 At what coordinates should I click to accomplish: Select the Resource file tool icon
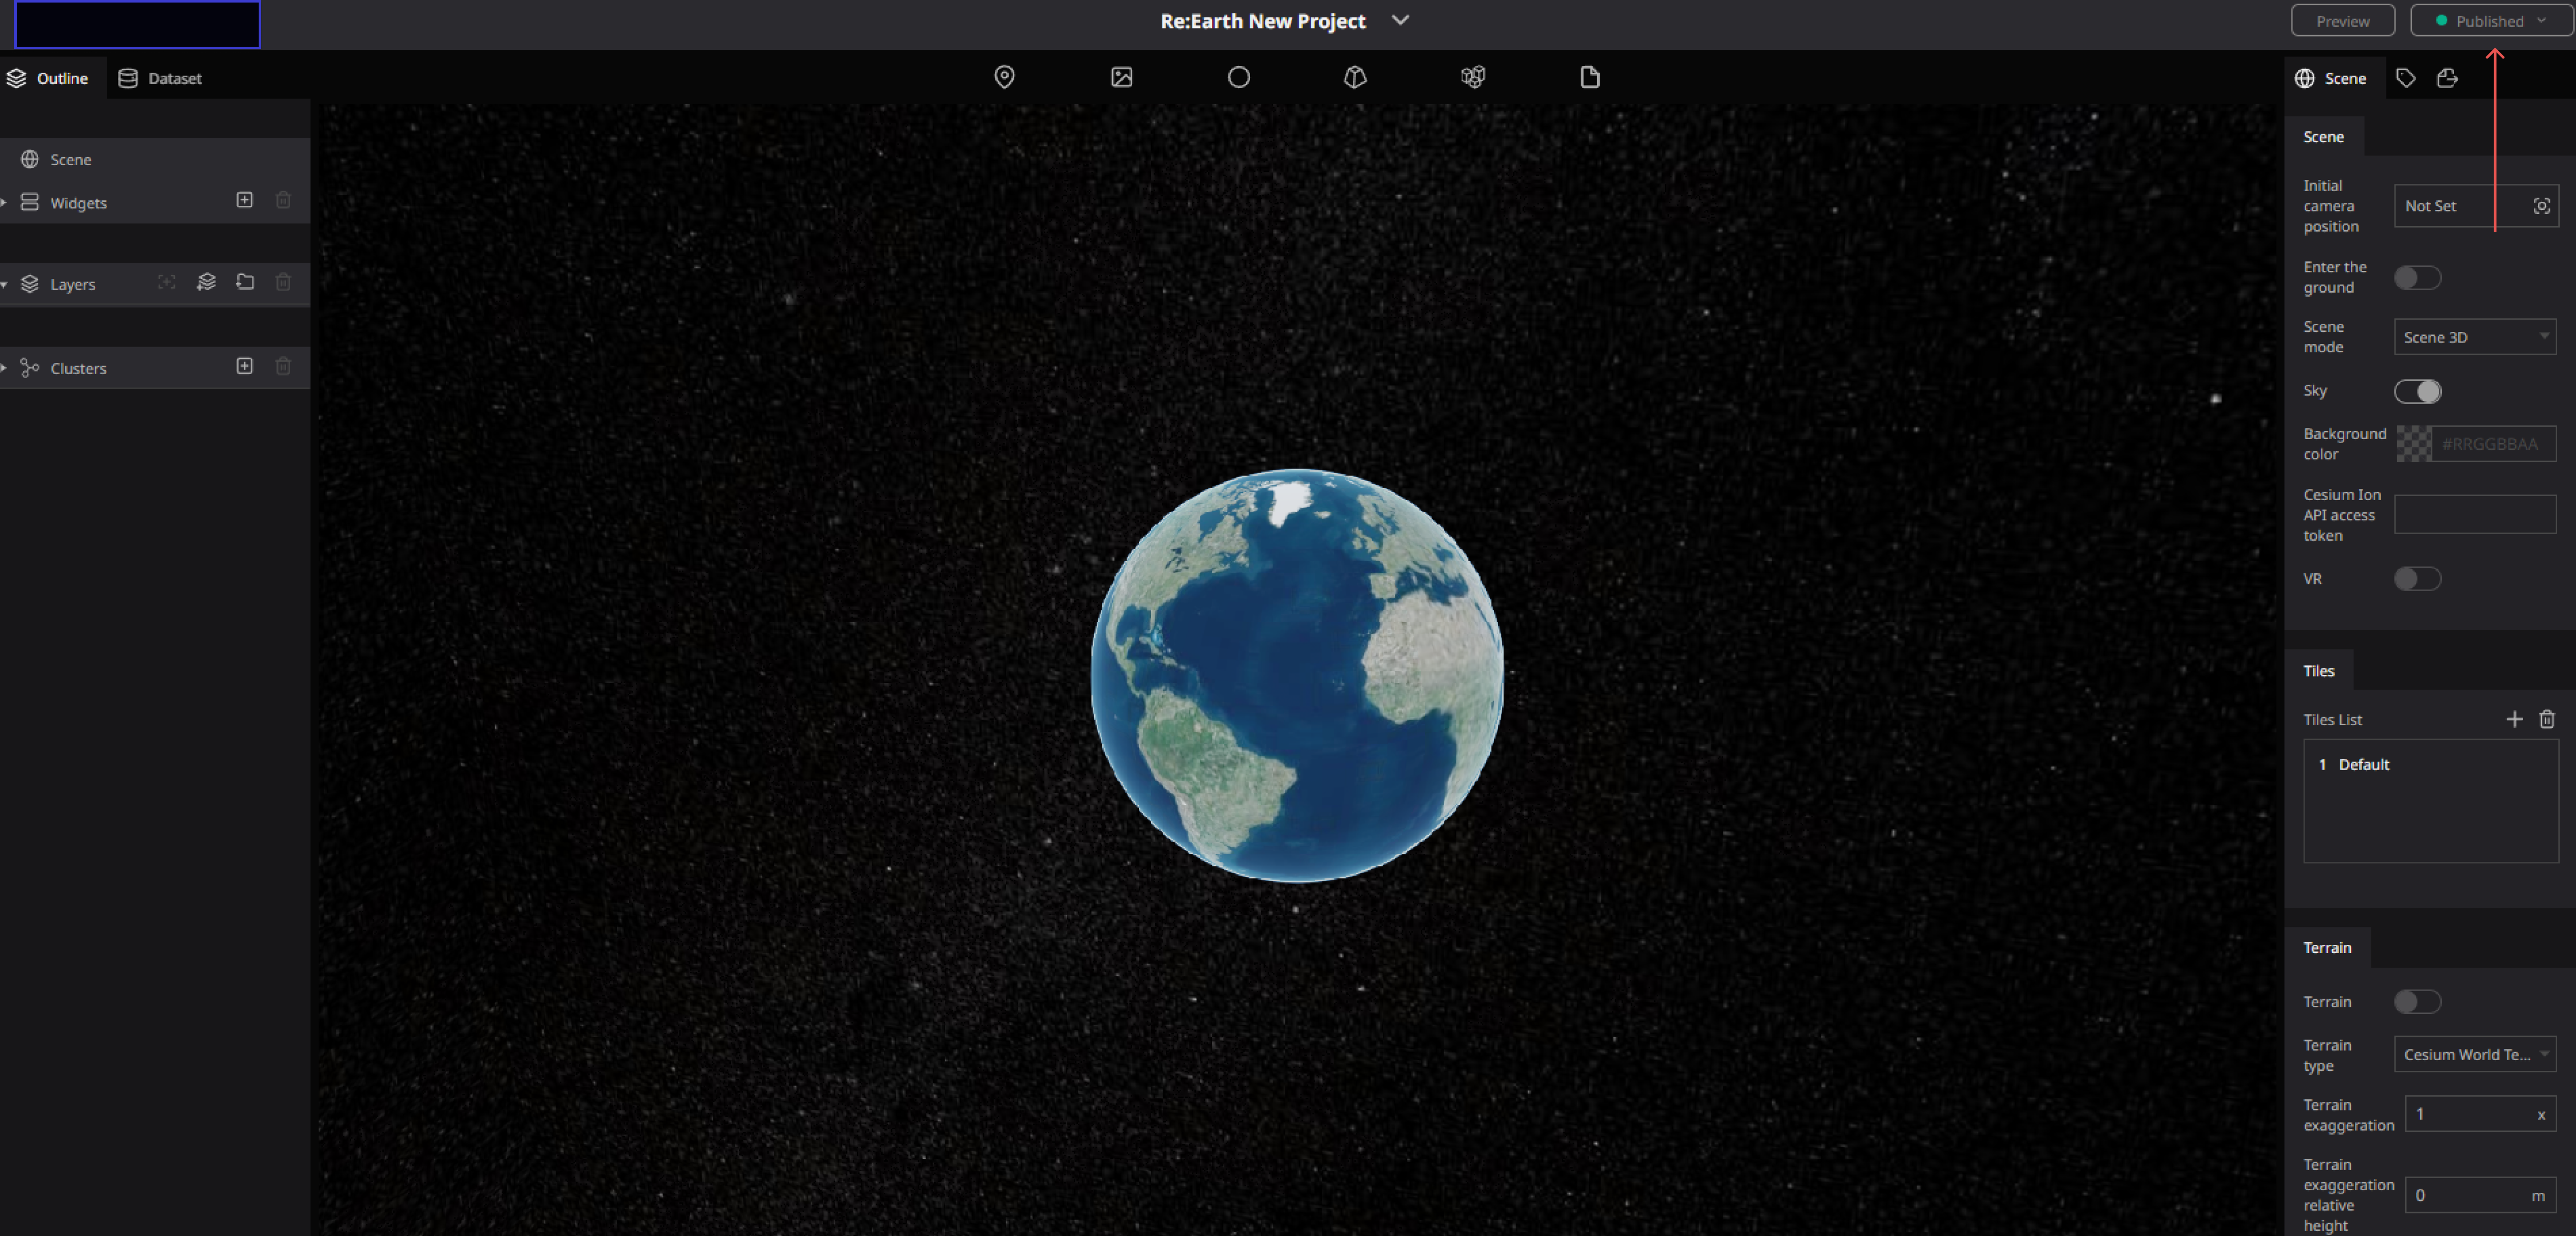click(x=1589, y=77)
